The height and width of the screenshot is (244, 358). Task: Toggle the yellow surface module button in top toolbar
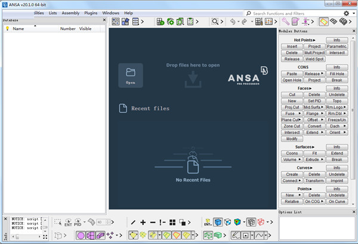(323, 21)
